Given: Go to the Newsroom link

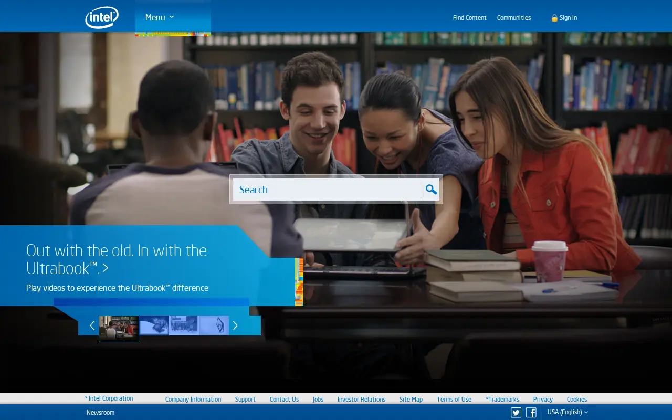Looking at the screenshot, I should [100, 413].
